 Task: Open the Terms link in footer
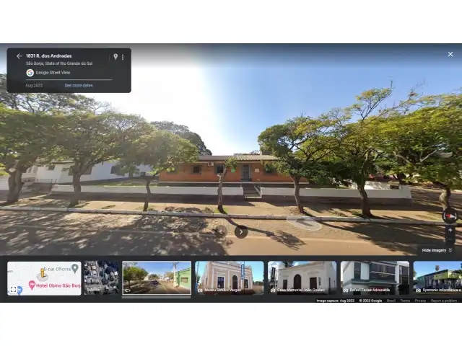tap(405, 301)
